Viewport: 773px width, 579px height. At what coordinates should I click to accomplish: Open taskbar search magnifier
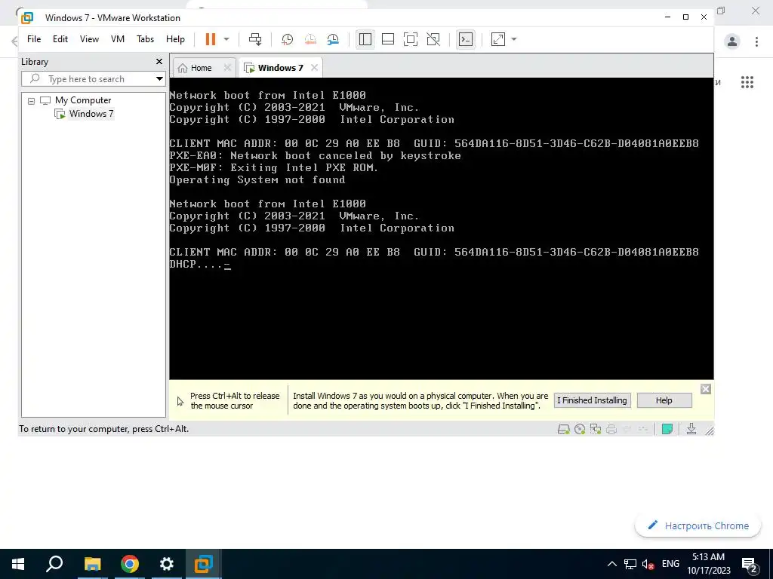(x=54, y=564)
